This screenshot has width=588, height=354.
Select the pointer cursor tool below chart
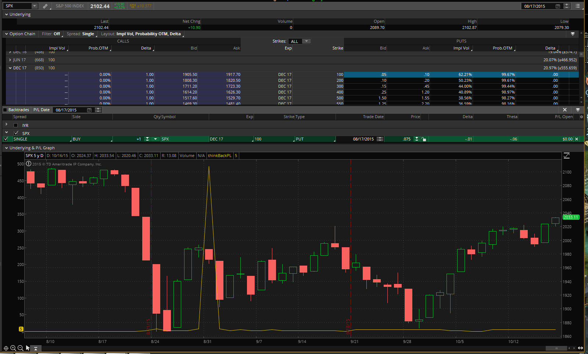(28, 348)
